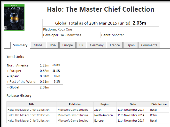This screenshot has height=127, width=170.
Task: Open the France tab
Action: 115,45
